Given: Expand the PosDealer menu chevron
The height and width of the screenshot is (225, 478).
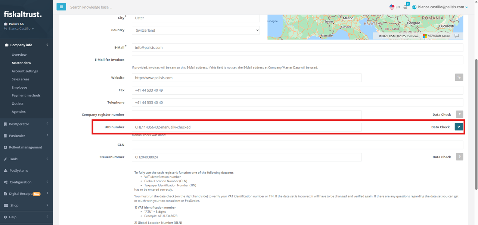Looking at the screenshot, I should tap(47, 136).
